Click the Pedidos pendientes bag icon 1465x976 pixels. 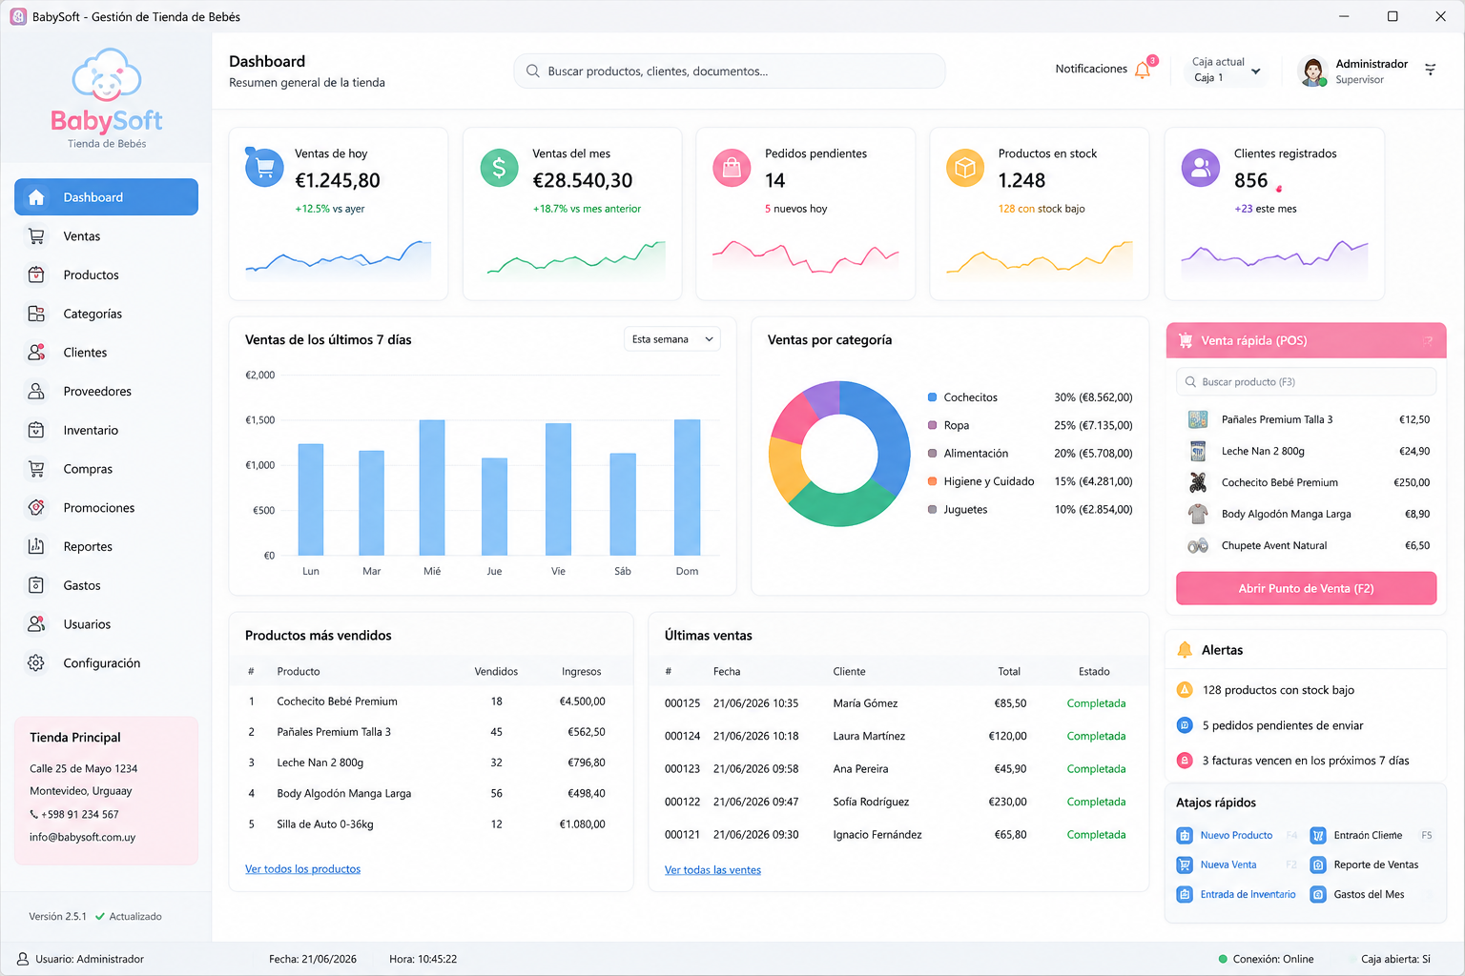tap(732, 169)
